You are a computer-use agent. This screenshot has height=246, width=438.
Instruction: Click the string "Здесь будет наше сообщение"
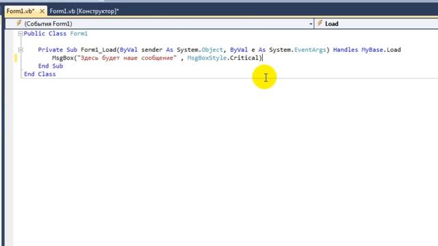click(x=127, y=57)
